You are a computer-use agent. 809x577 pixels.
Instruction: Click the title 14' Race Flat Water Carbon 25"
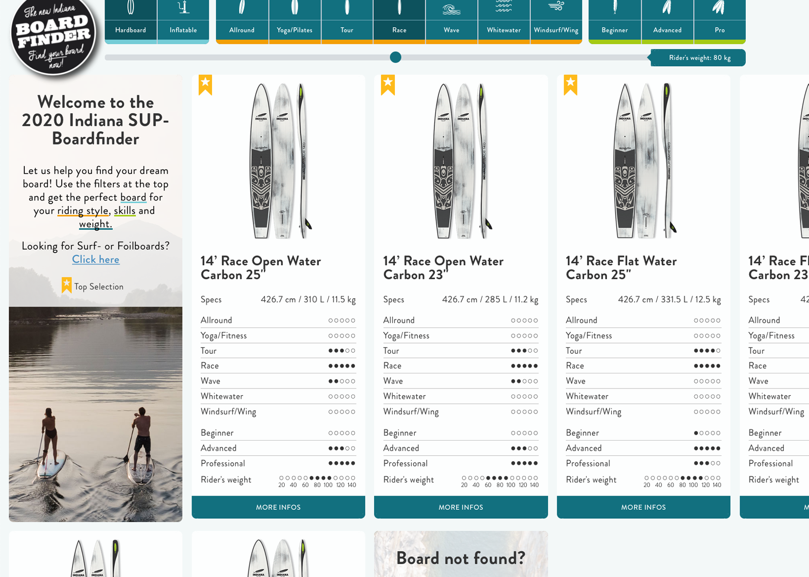(621, 268)
